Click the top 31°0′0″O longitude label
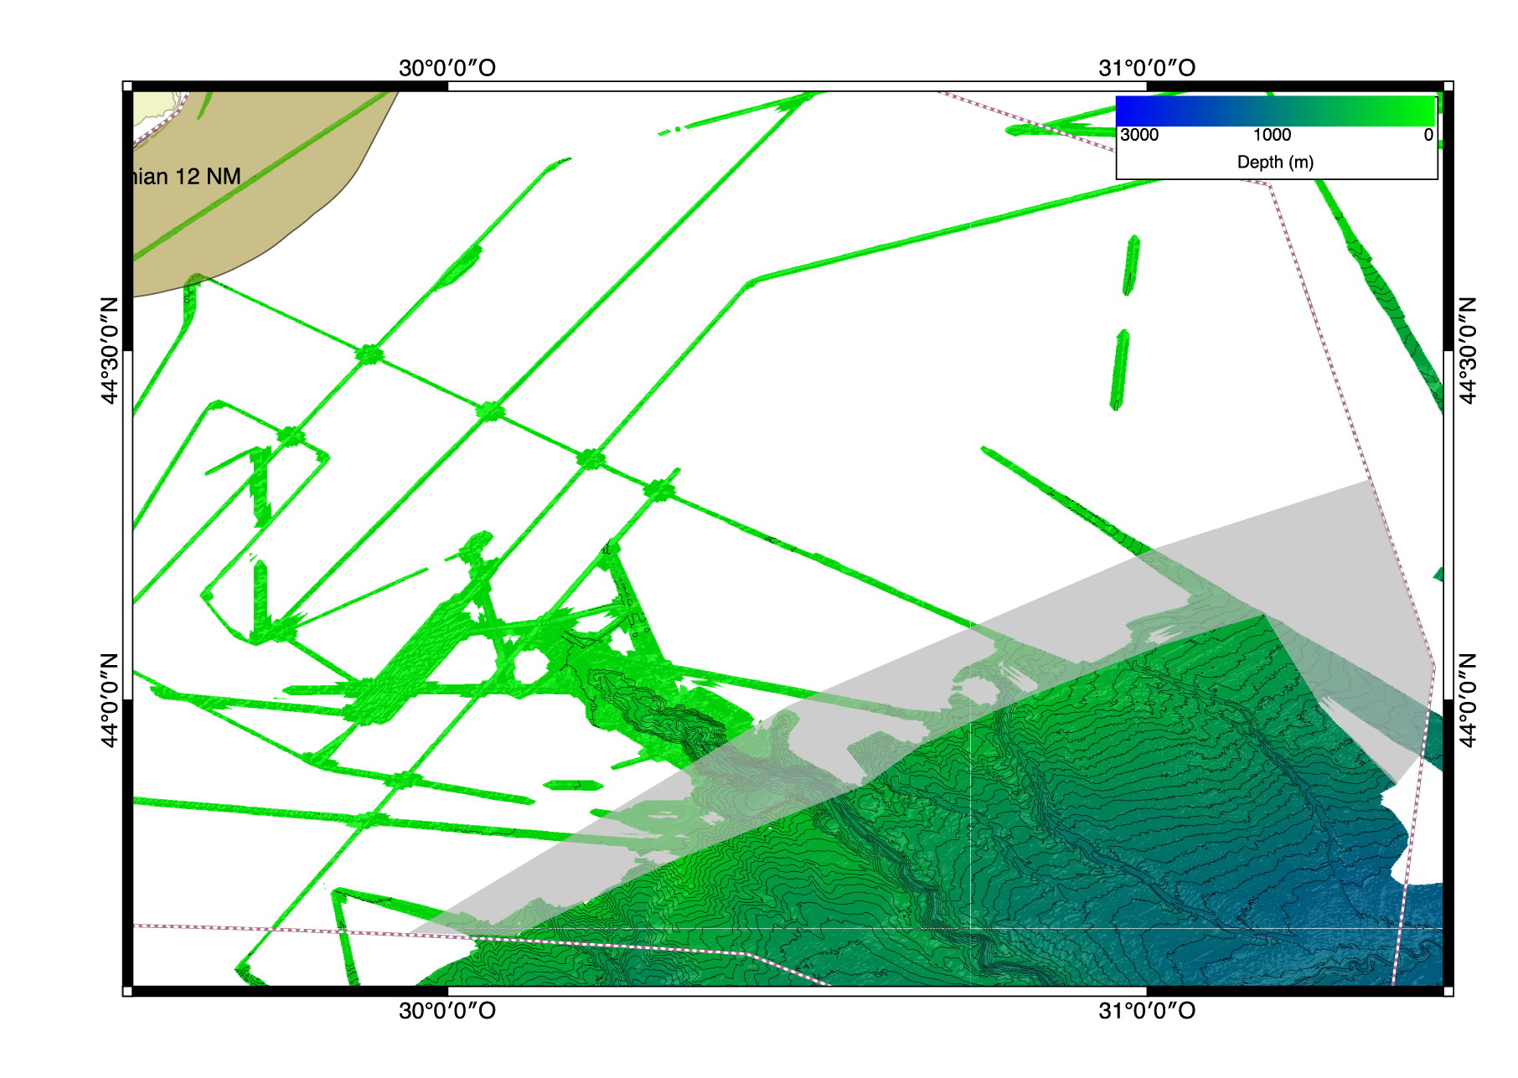The height and width of the screenshot is (1078, 1518). tap(1146, 69)
